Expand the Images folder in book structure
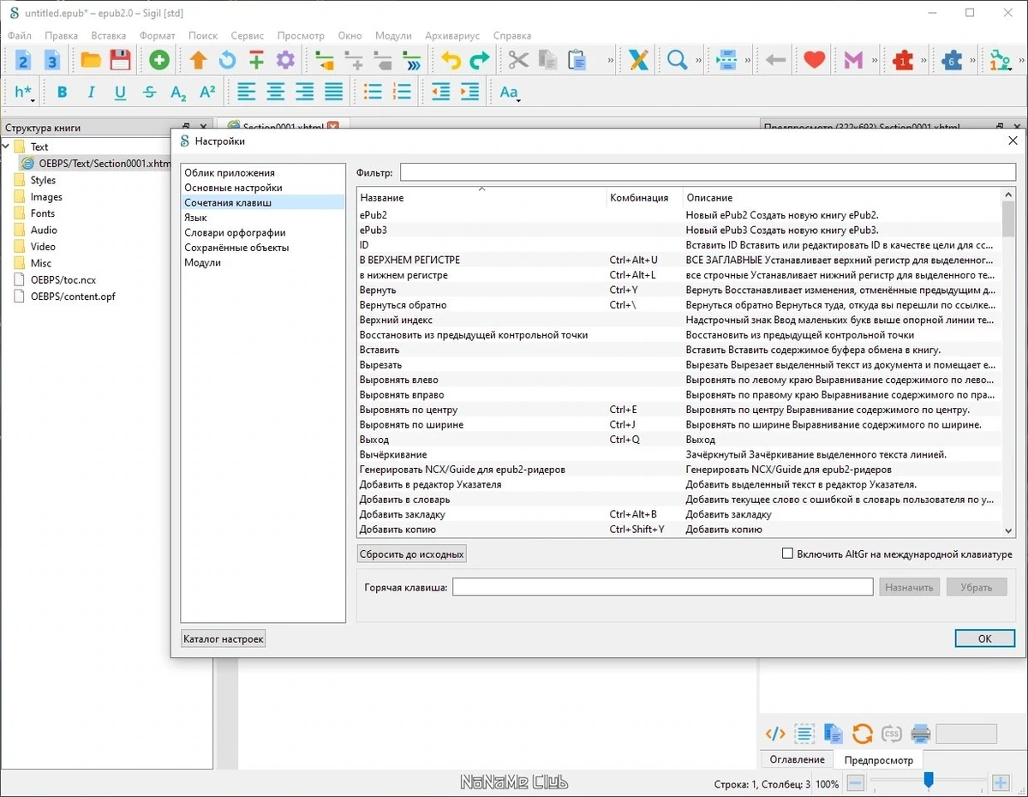1028x797 pixels. click(46, 196)
